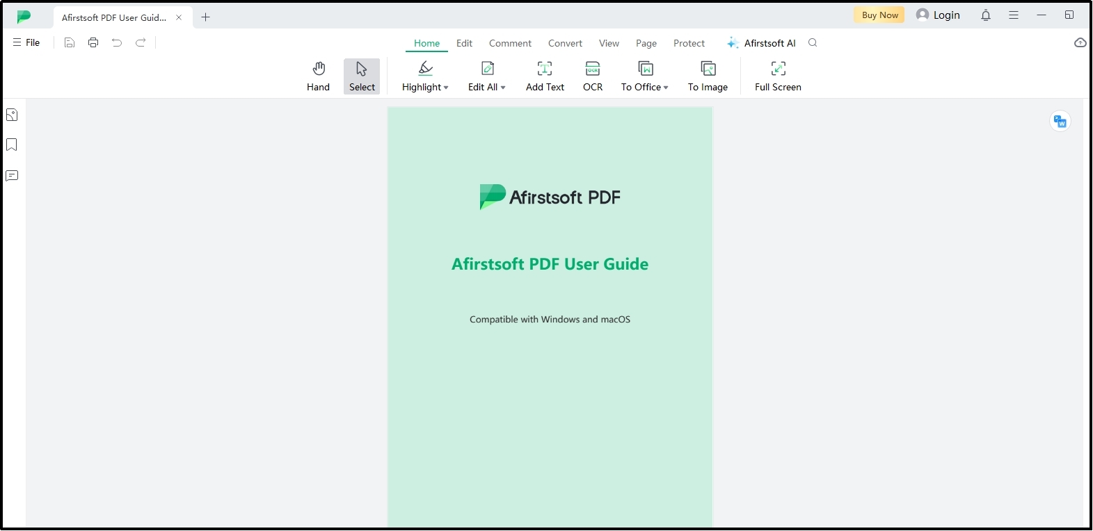Add a new tab with plus button
The height and width of the screenshot is (531, 1093).
click(x=205, y=17)
